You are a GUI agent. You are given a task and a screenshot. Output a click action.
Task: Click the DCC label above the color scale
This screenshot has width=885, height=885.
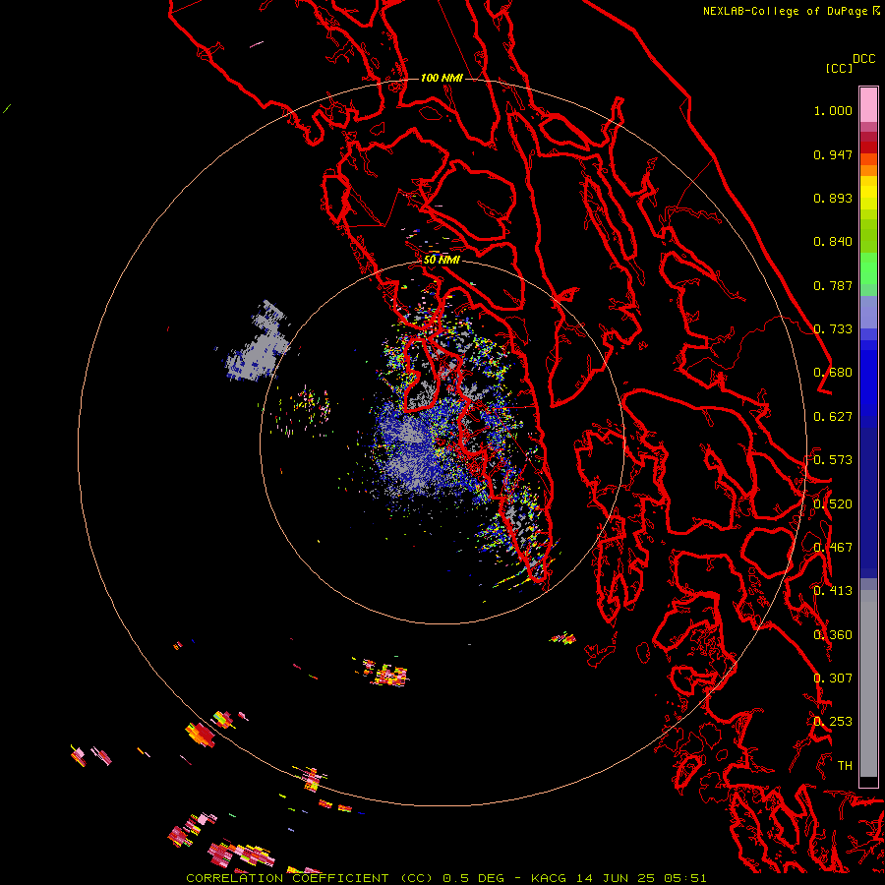click(864, 59)
